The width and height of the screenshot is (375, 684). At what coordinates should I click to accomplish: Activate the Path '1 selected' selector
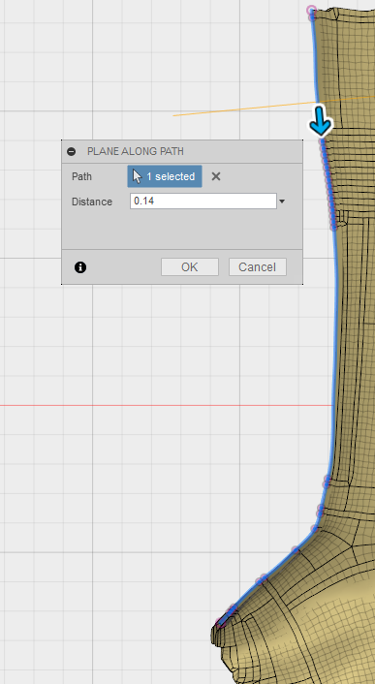165,176
